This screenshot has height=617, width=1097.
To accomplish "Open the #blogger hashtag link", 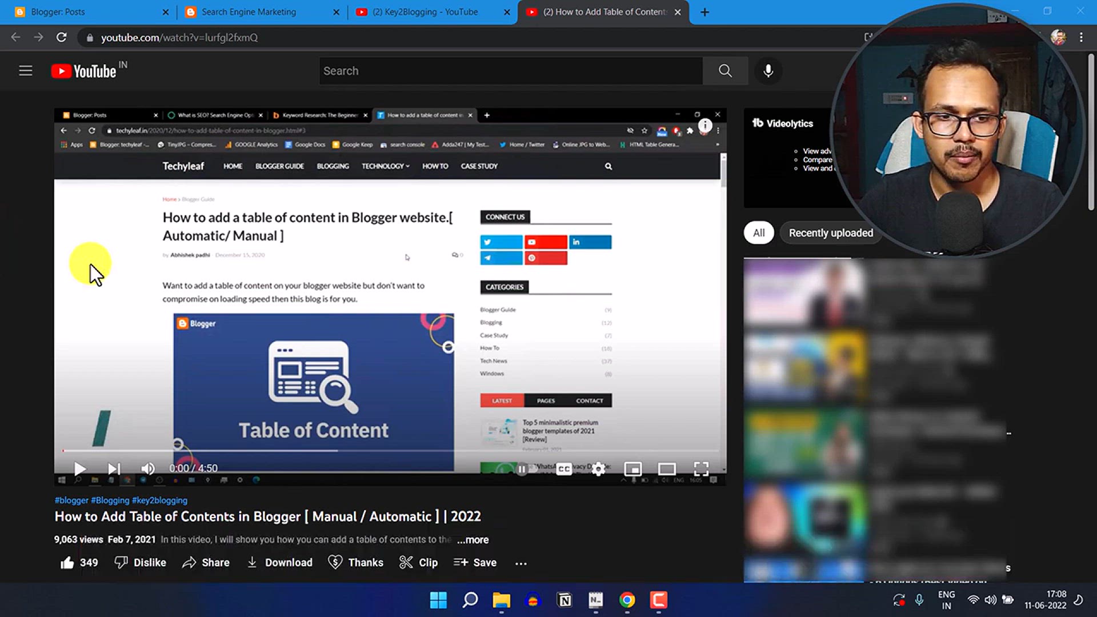I will pos(71,500).
